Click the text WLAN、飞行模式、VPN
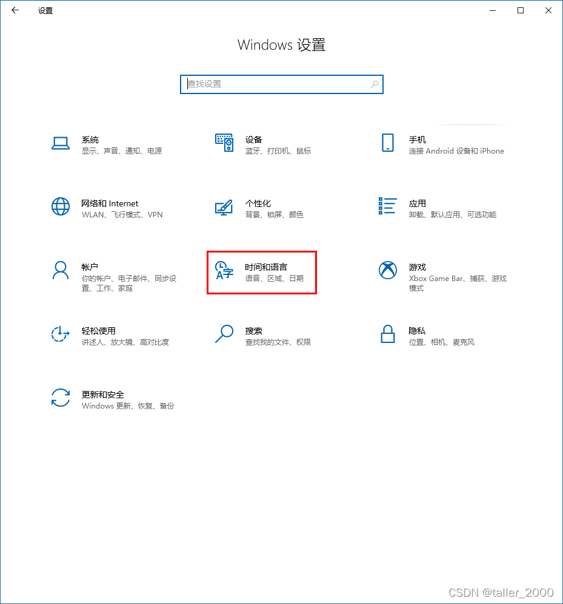This screenshot has height=604, width=563. point(122,214)
